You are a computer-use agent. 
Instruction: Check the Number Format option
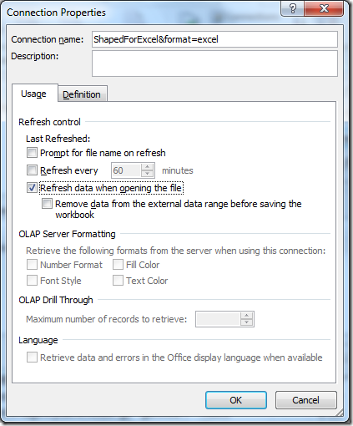pyautogui.click(x=32, y=265)
